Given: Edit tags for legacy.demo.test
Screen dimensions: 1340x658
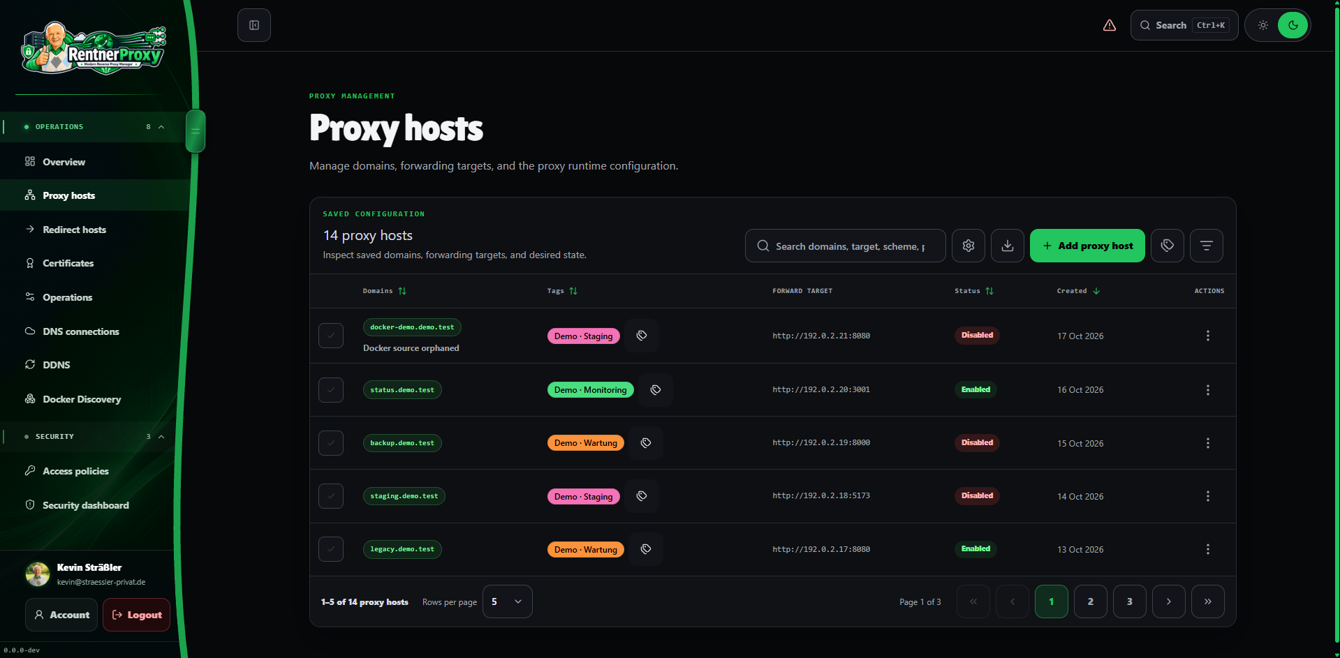Looking at the screenshot, I should [x=646, y=549].
